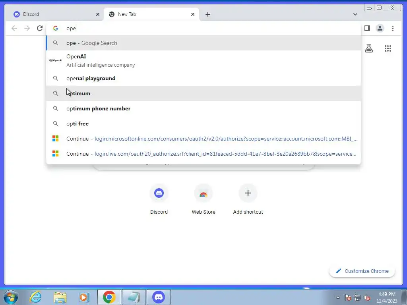Viewport: 407px width, 305px height.
Task: Open Windows Explorer folder in taskbar
Action: 60,297
